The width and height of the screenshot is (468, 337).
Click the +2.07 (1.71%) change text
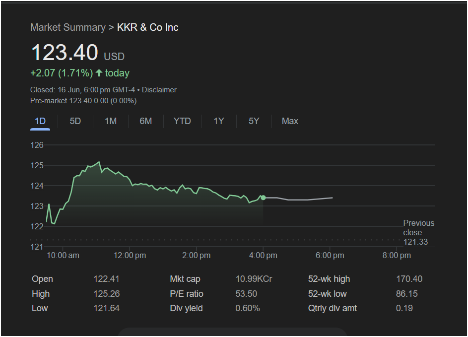click(62, 73)
